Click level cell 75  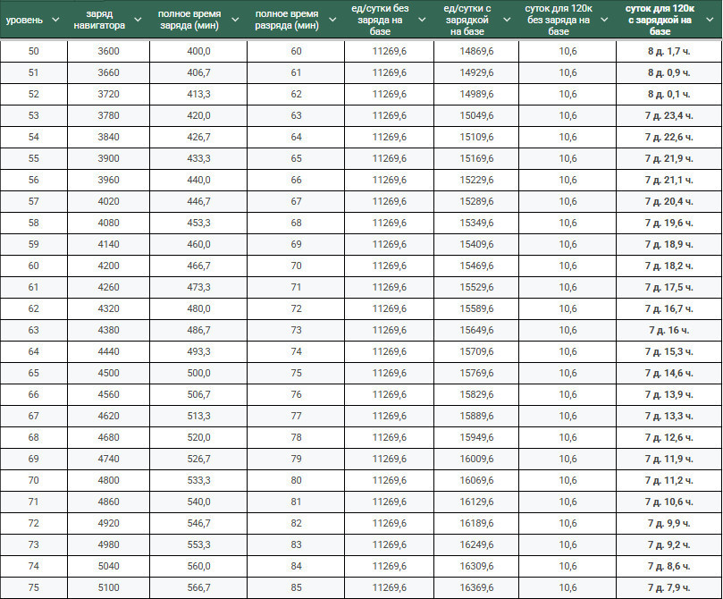(34, 587)
